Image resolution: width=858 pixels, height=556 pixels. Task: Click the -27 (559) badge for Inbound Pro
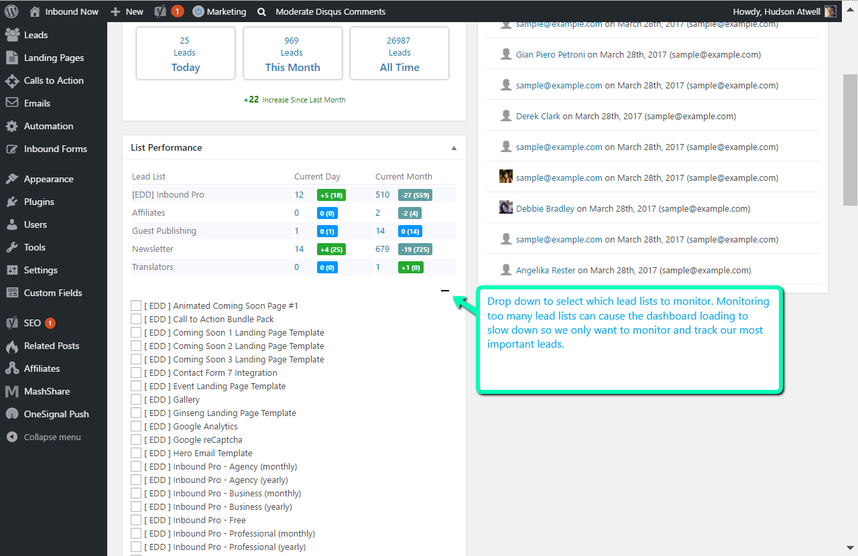[415, 195]
